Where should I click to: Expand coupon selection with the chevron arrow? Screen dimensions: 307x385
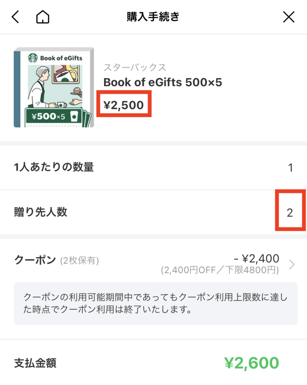[292, 265]
